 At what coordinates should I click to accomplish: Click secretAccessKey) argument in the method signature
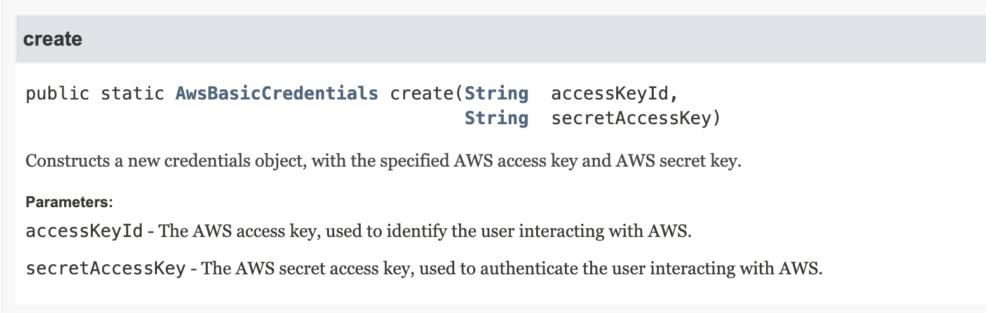636,118
